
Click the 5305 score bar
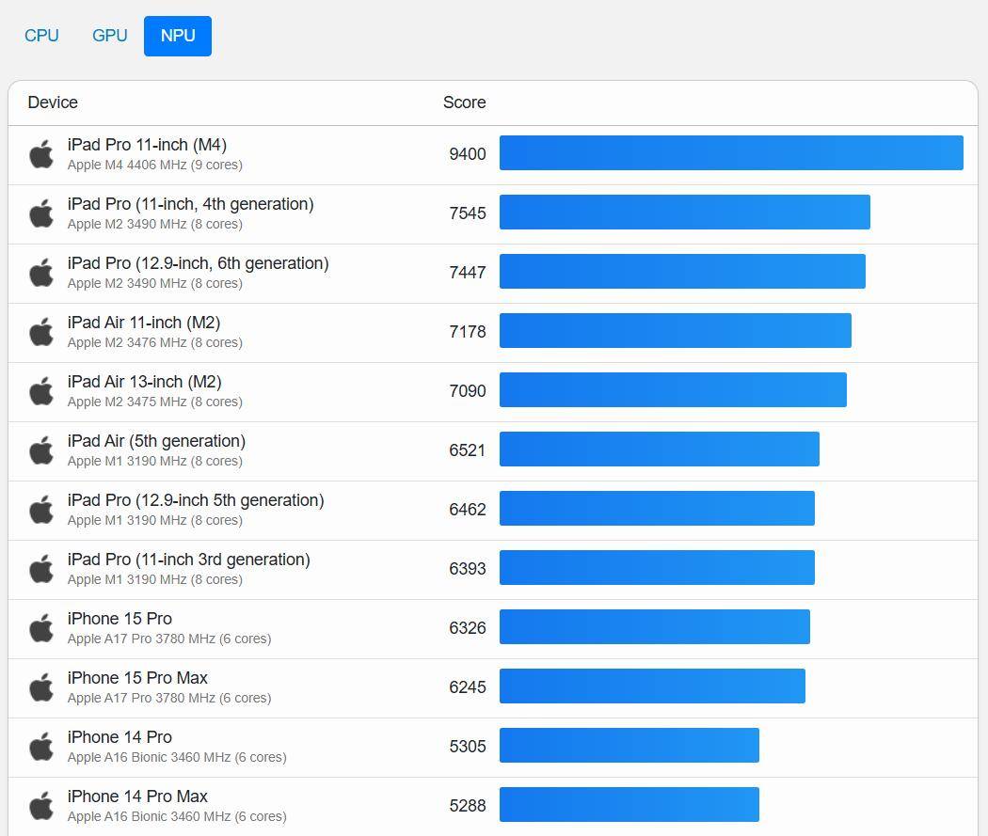pyautogui.click(x=629, y=745)
